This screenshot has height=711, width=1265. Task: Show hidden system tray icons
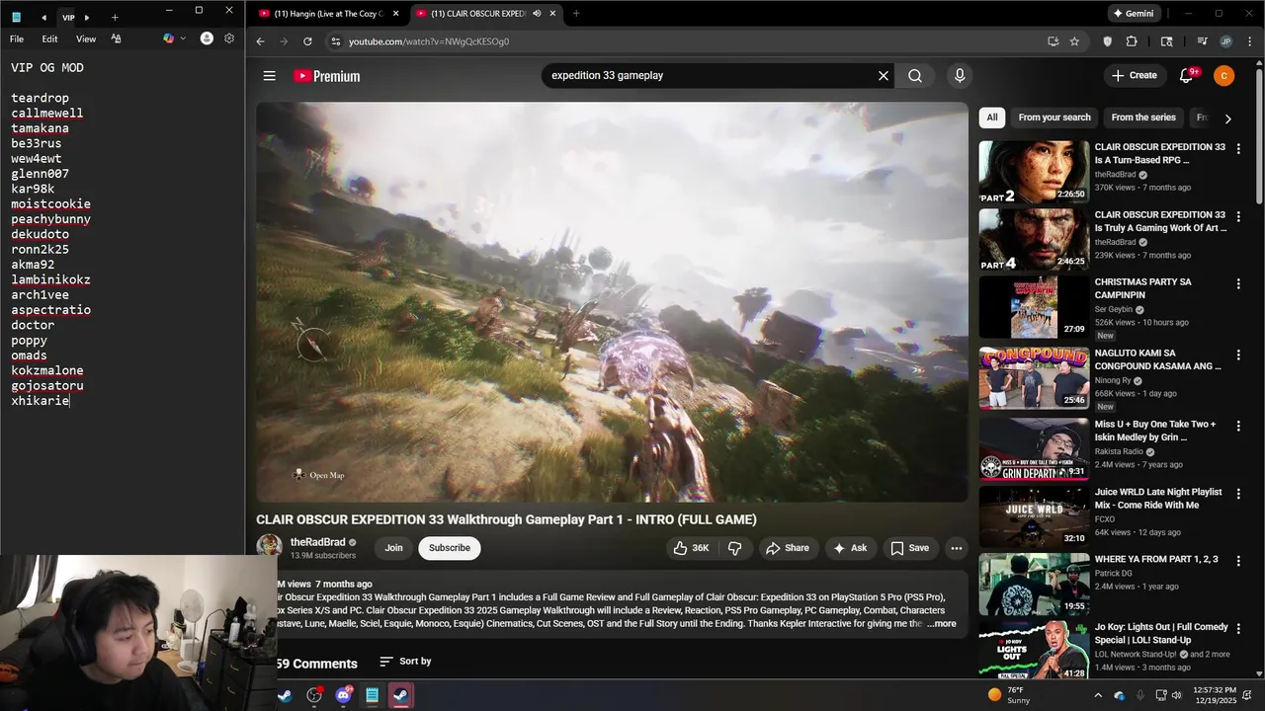click(1099, 695)
